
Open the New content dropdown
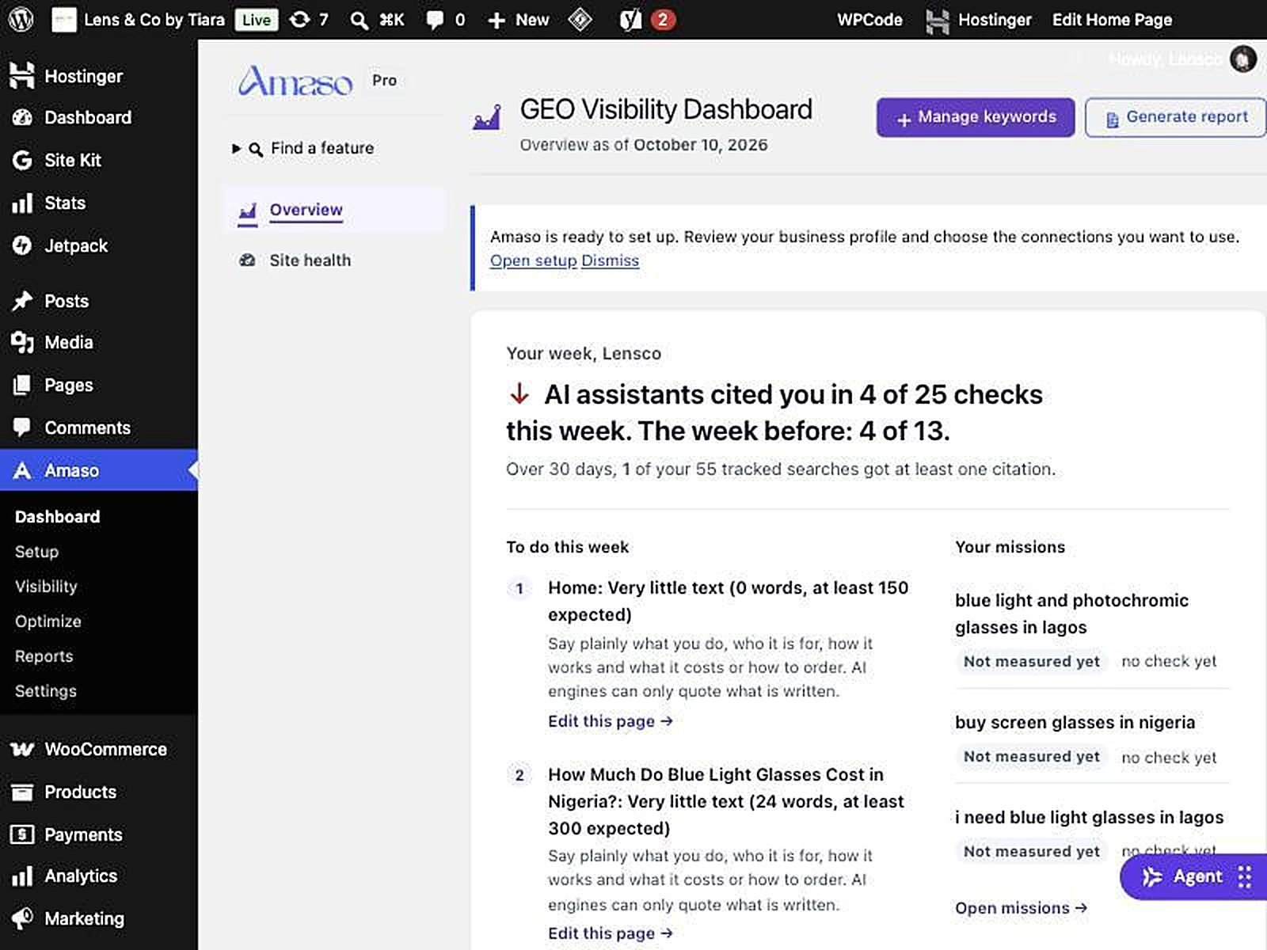[x=519, y=20]
